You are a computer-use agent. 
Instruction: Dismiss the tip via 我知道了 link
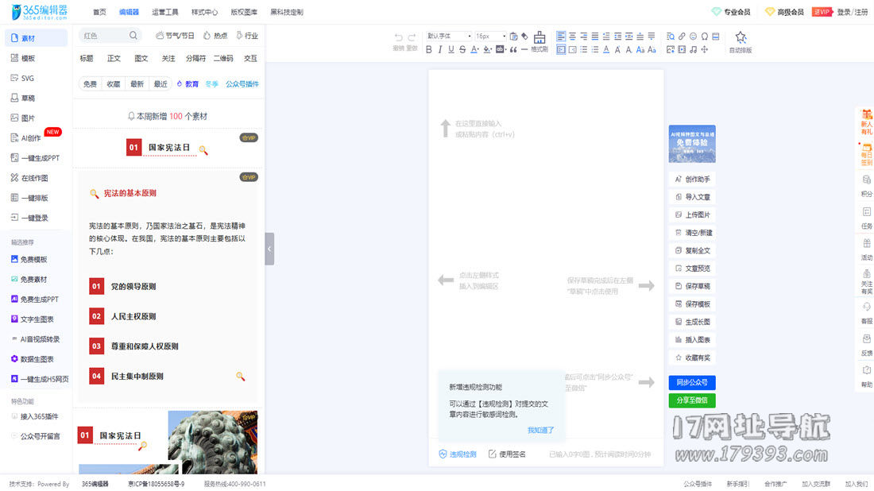pyautogui.click(x=540, y=430)
